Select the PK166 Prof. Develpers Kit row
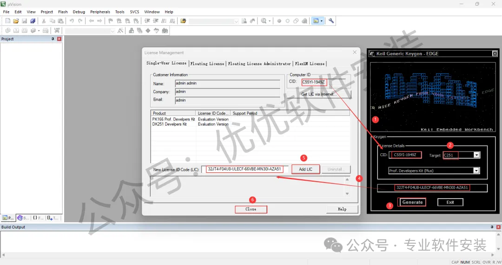The image size is (502, 265). pos(251,119)
